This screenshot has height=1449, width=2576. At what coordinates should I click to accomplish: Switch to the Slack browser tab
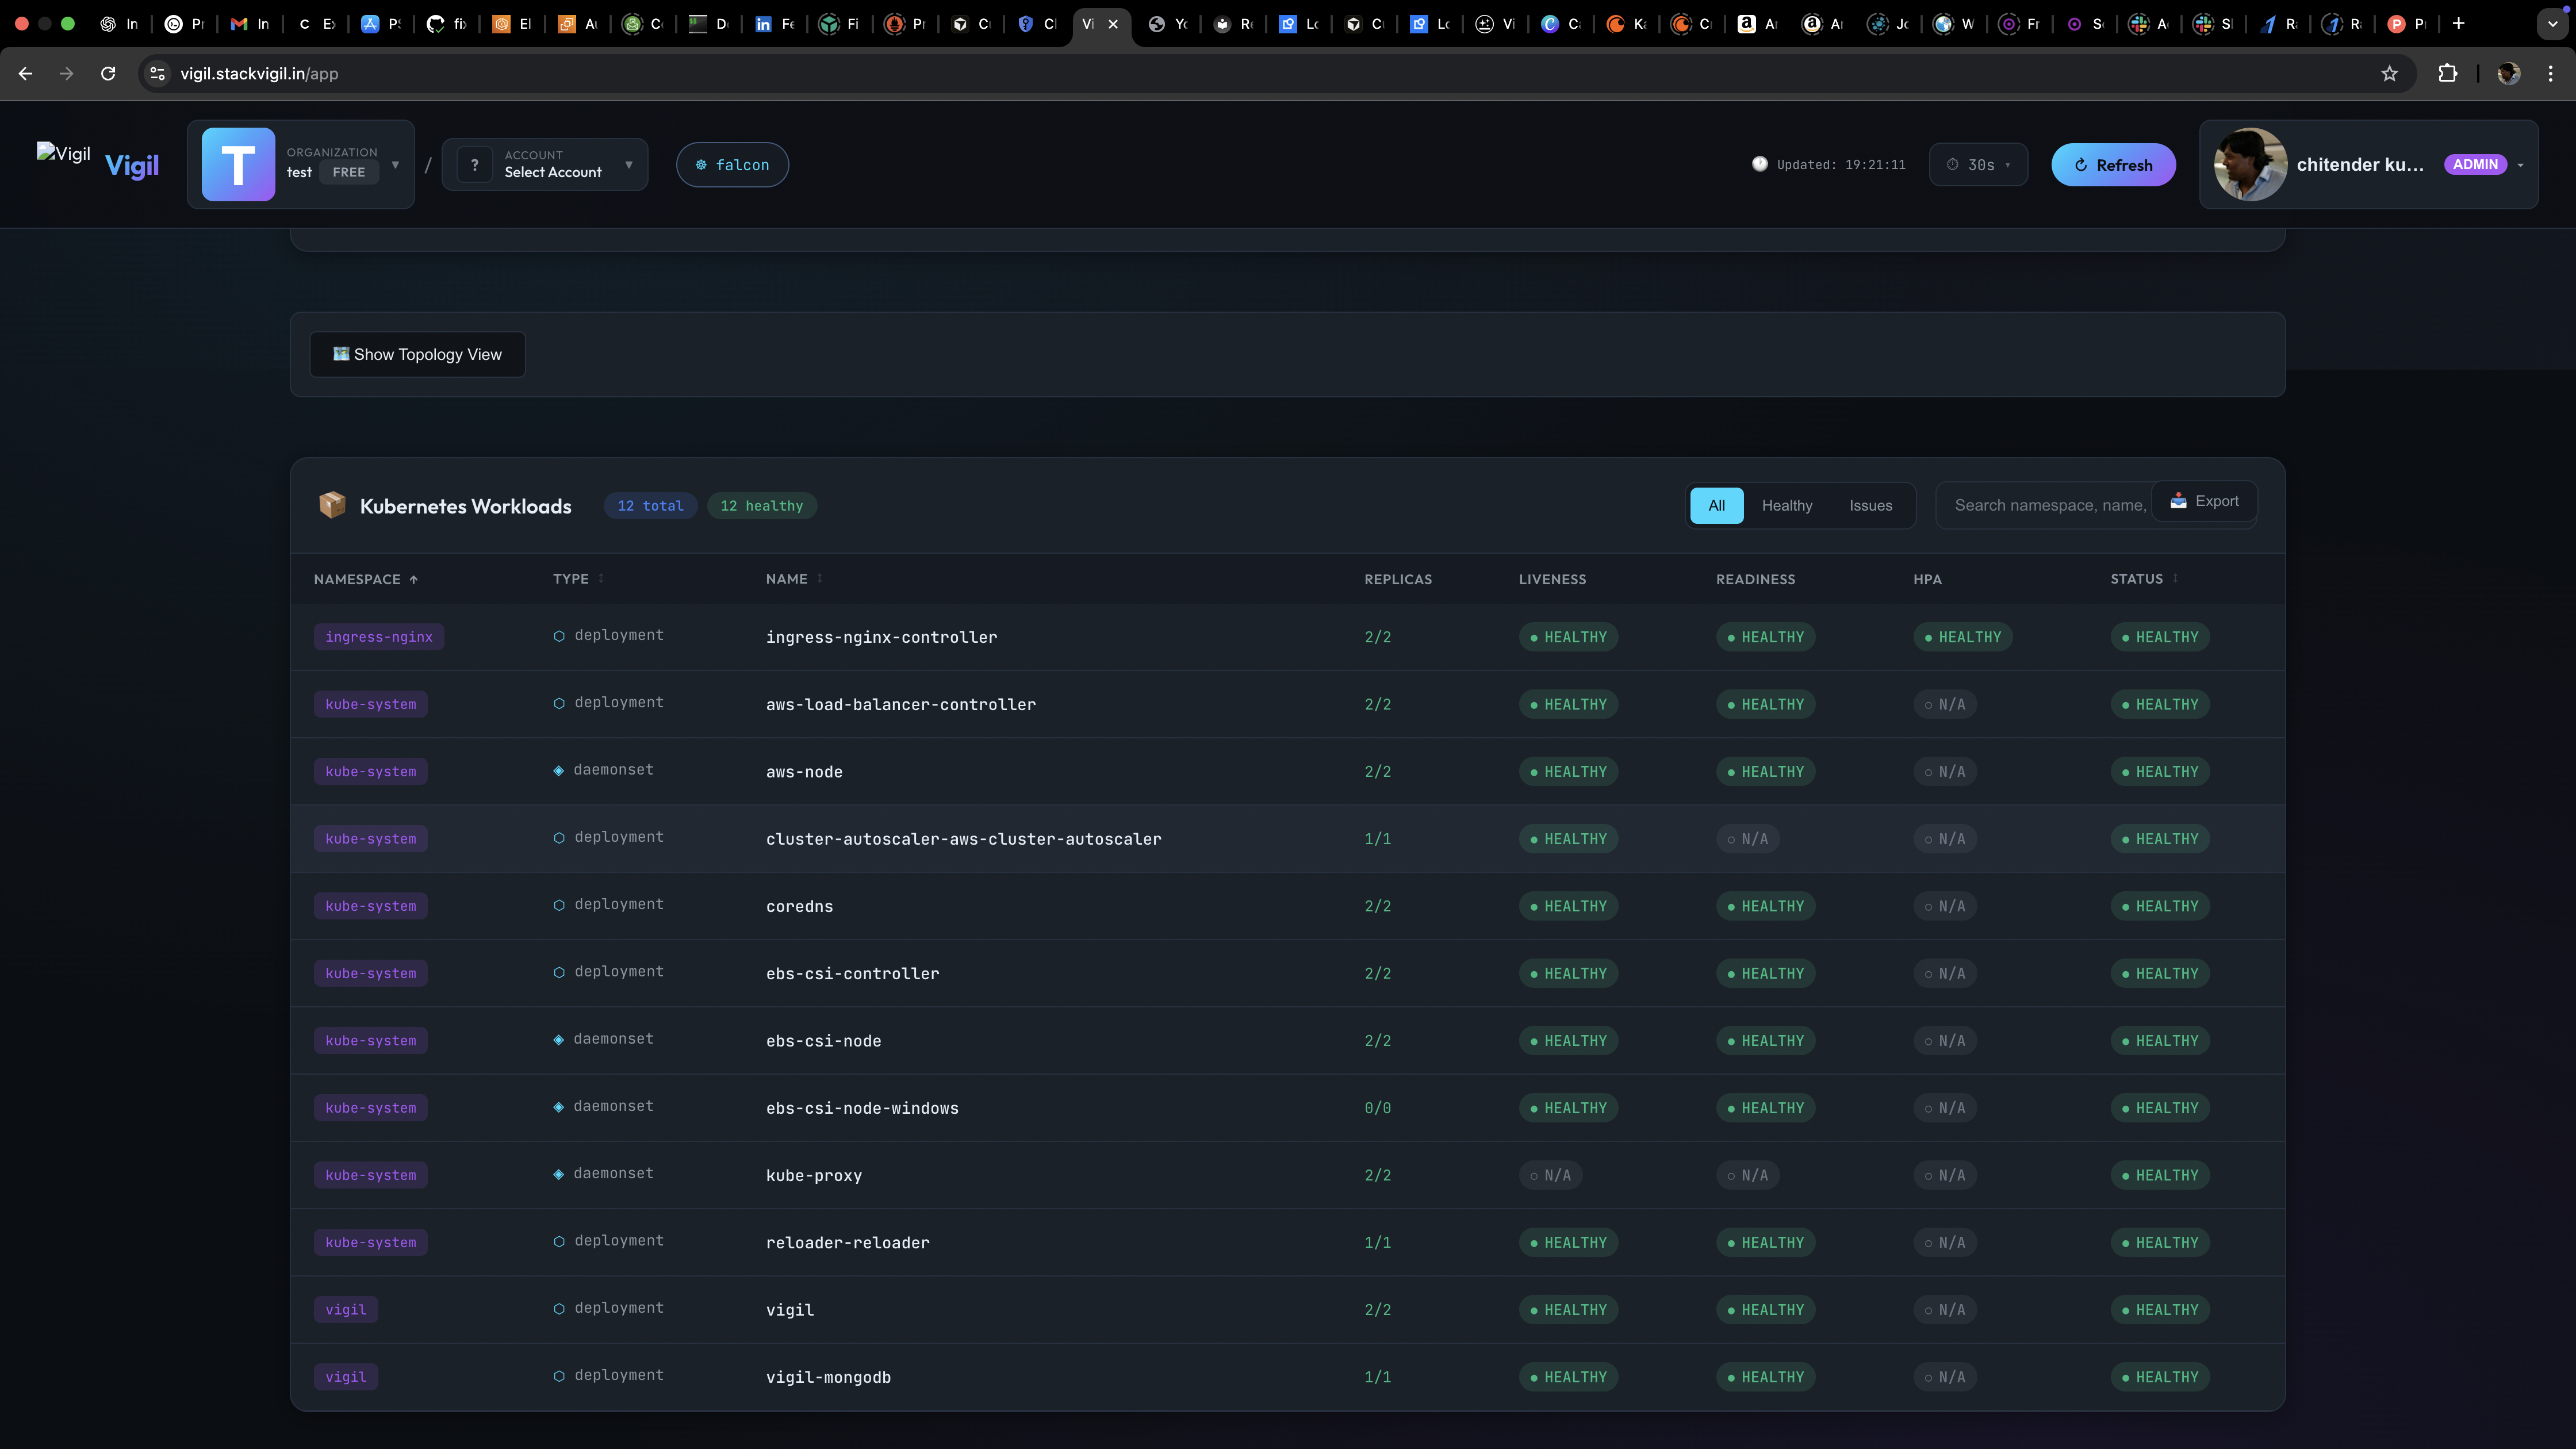pyautogui.click(x=2213, y=23)
